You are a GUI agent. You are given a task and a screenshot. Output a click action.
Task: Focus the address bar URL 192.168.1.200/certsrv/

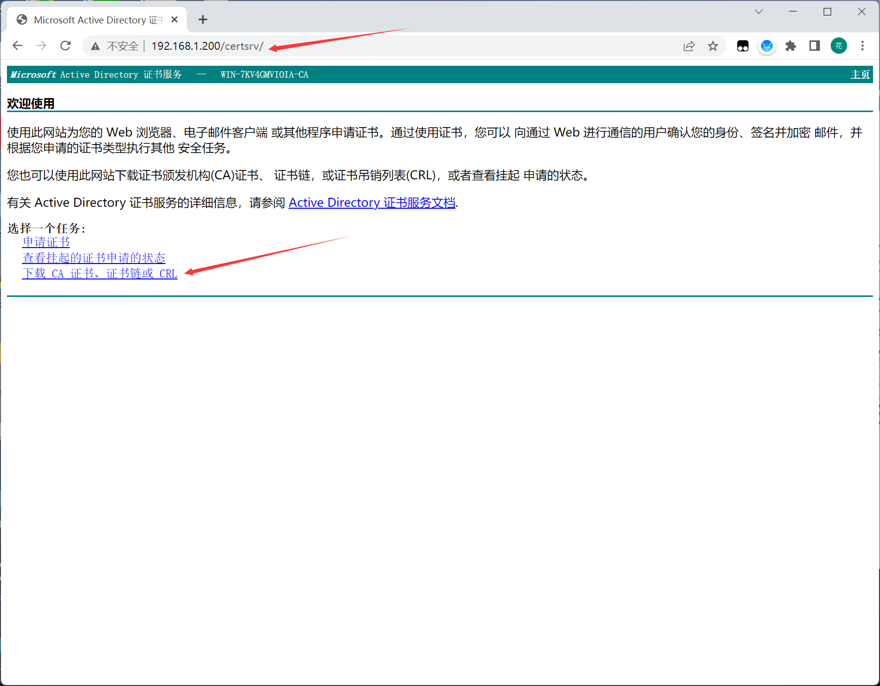click(207, 46)
